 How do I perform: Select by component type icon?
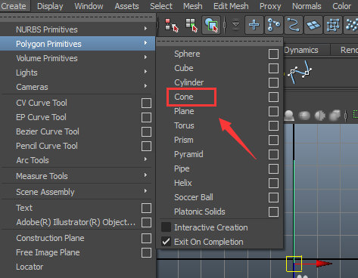coord(211,25)
